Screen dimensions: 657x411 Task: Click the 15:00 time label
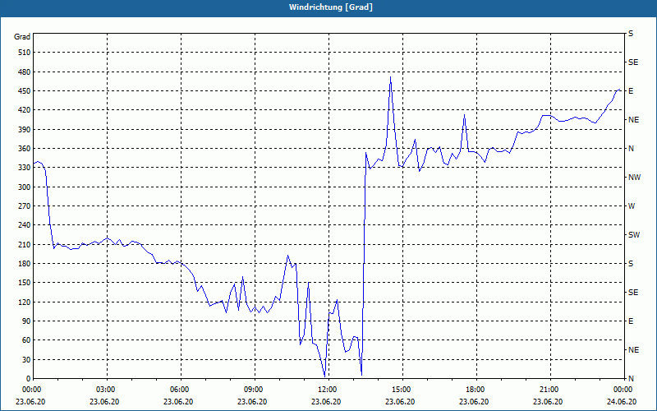402,390
